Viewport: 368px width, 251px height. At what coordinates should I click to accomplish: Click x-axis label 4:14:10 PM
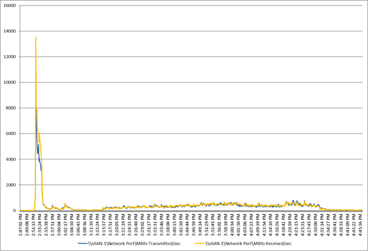coord(271,225)
